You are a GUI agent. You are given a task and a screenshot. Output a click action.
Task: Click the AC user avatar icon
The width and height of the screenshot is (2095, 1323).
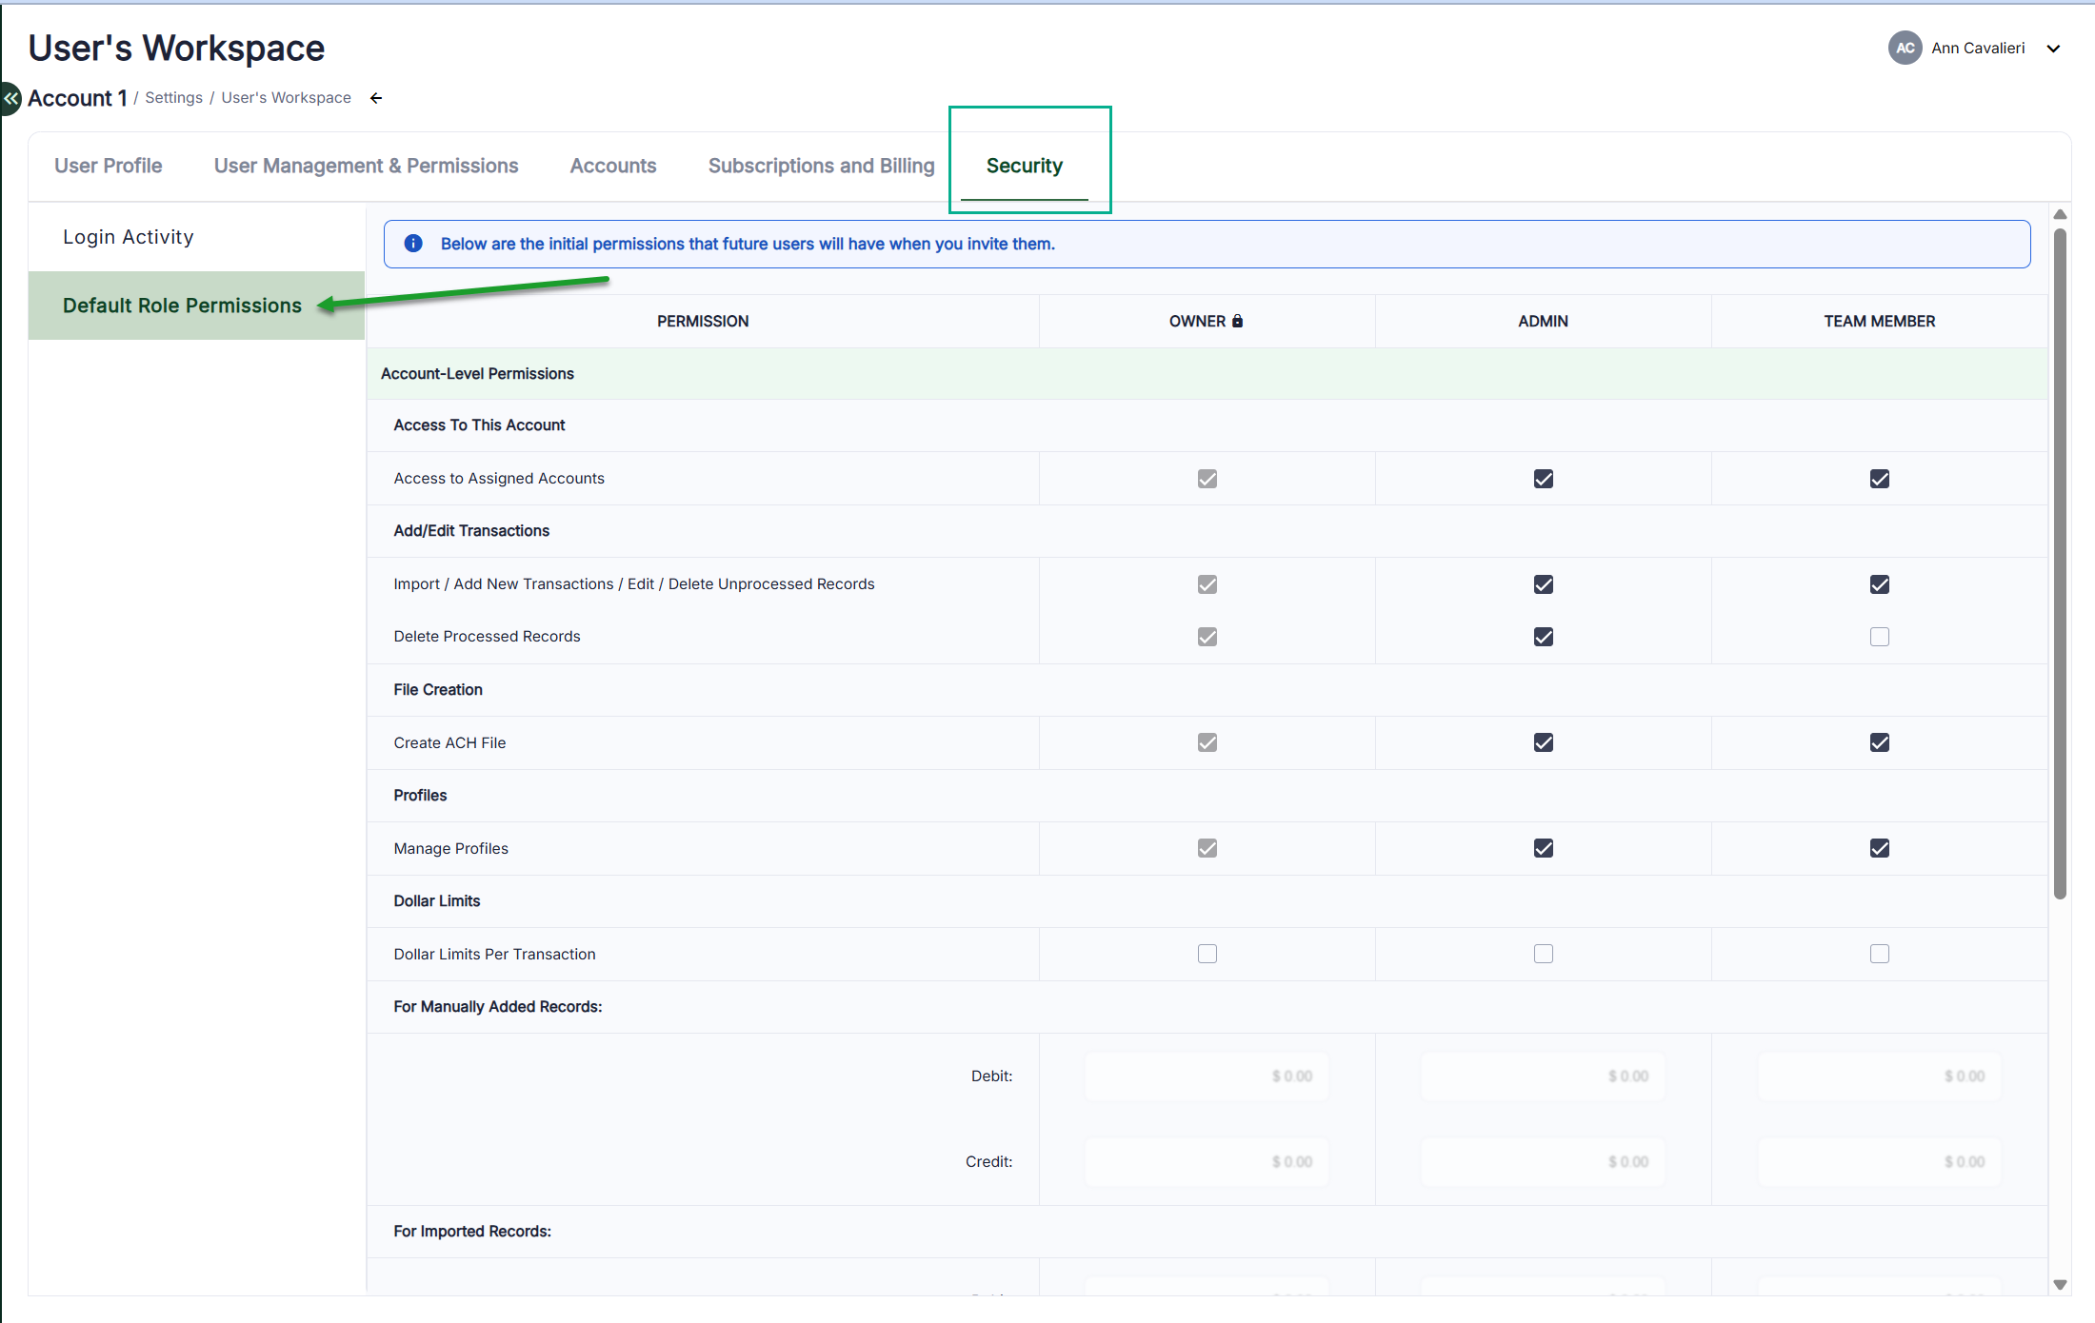[x=1905, y=49]
